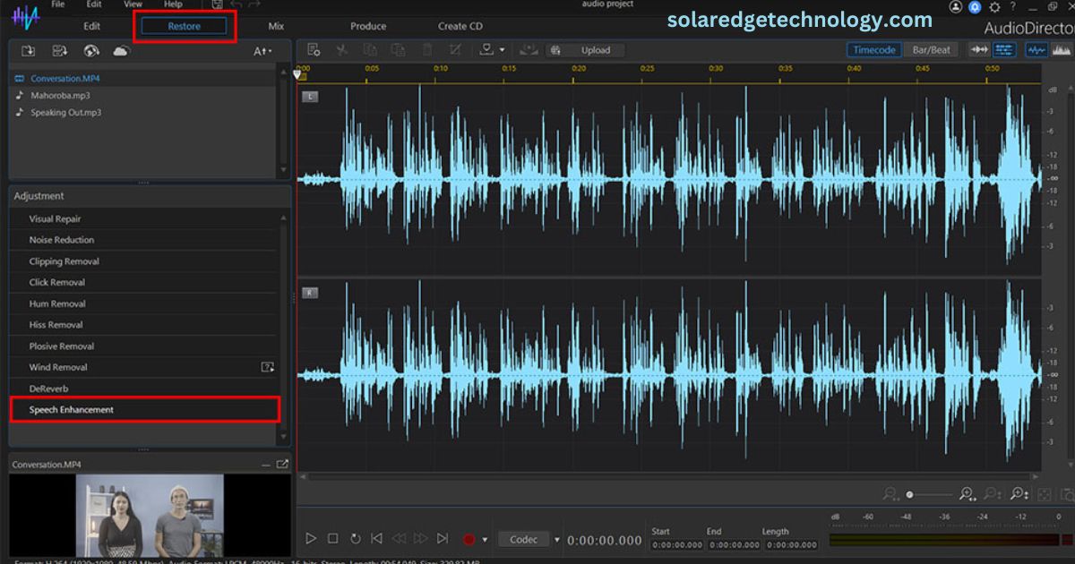
Task: Open Clipping Removal adjustment
Action: pyautogui.click(x=145, y=261)
